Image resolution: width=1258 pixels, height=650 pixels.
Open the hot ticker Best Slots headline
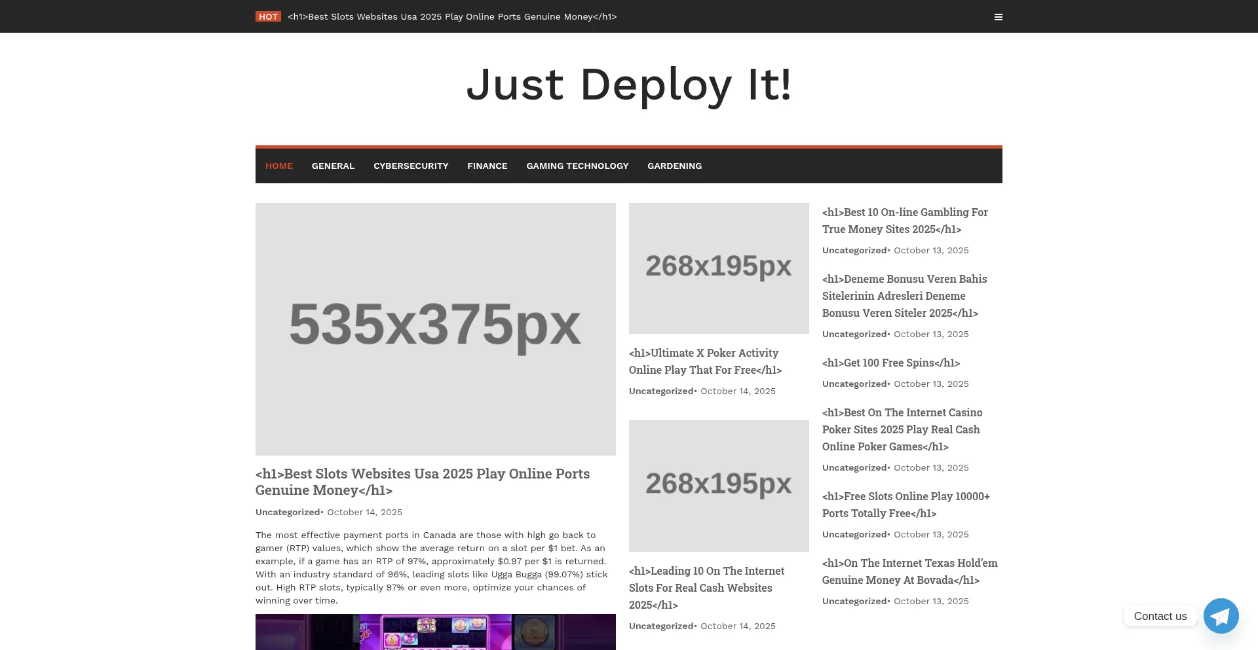point(452,16)
